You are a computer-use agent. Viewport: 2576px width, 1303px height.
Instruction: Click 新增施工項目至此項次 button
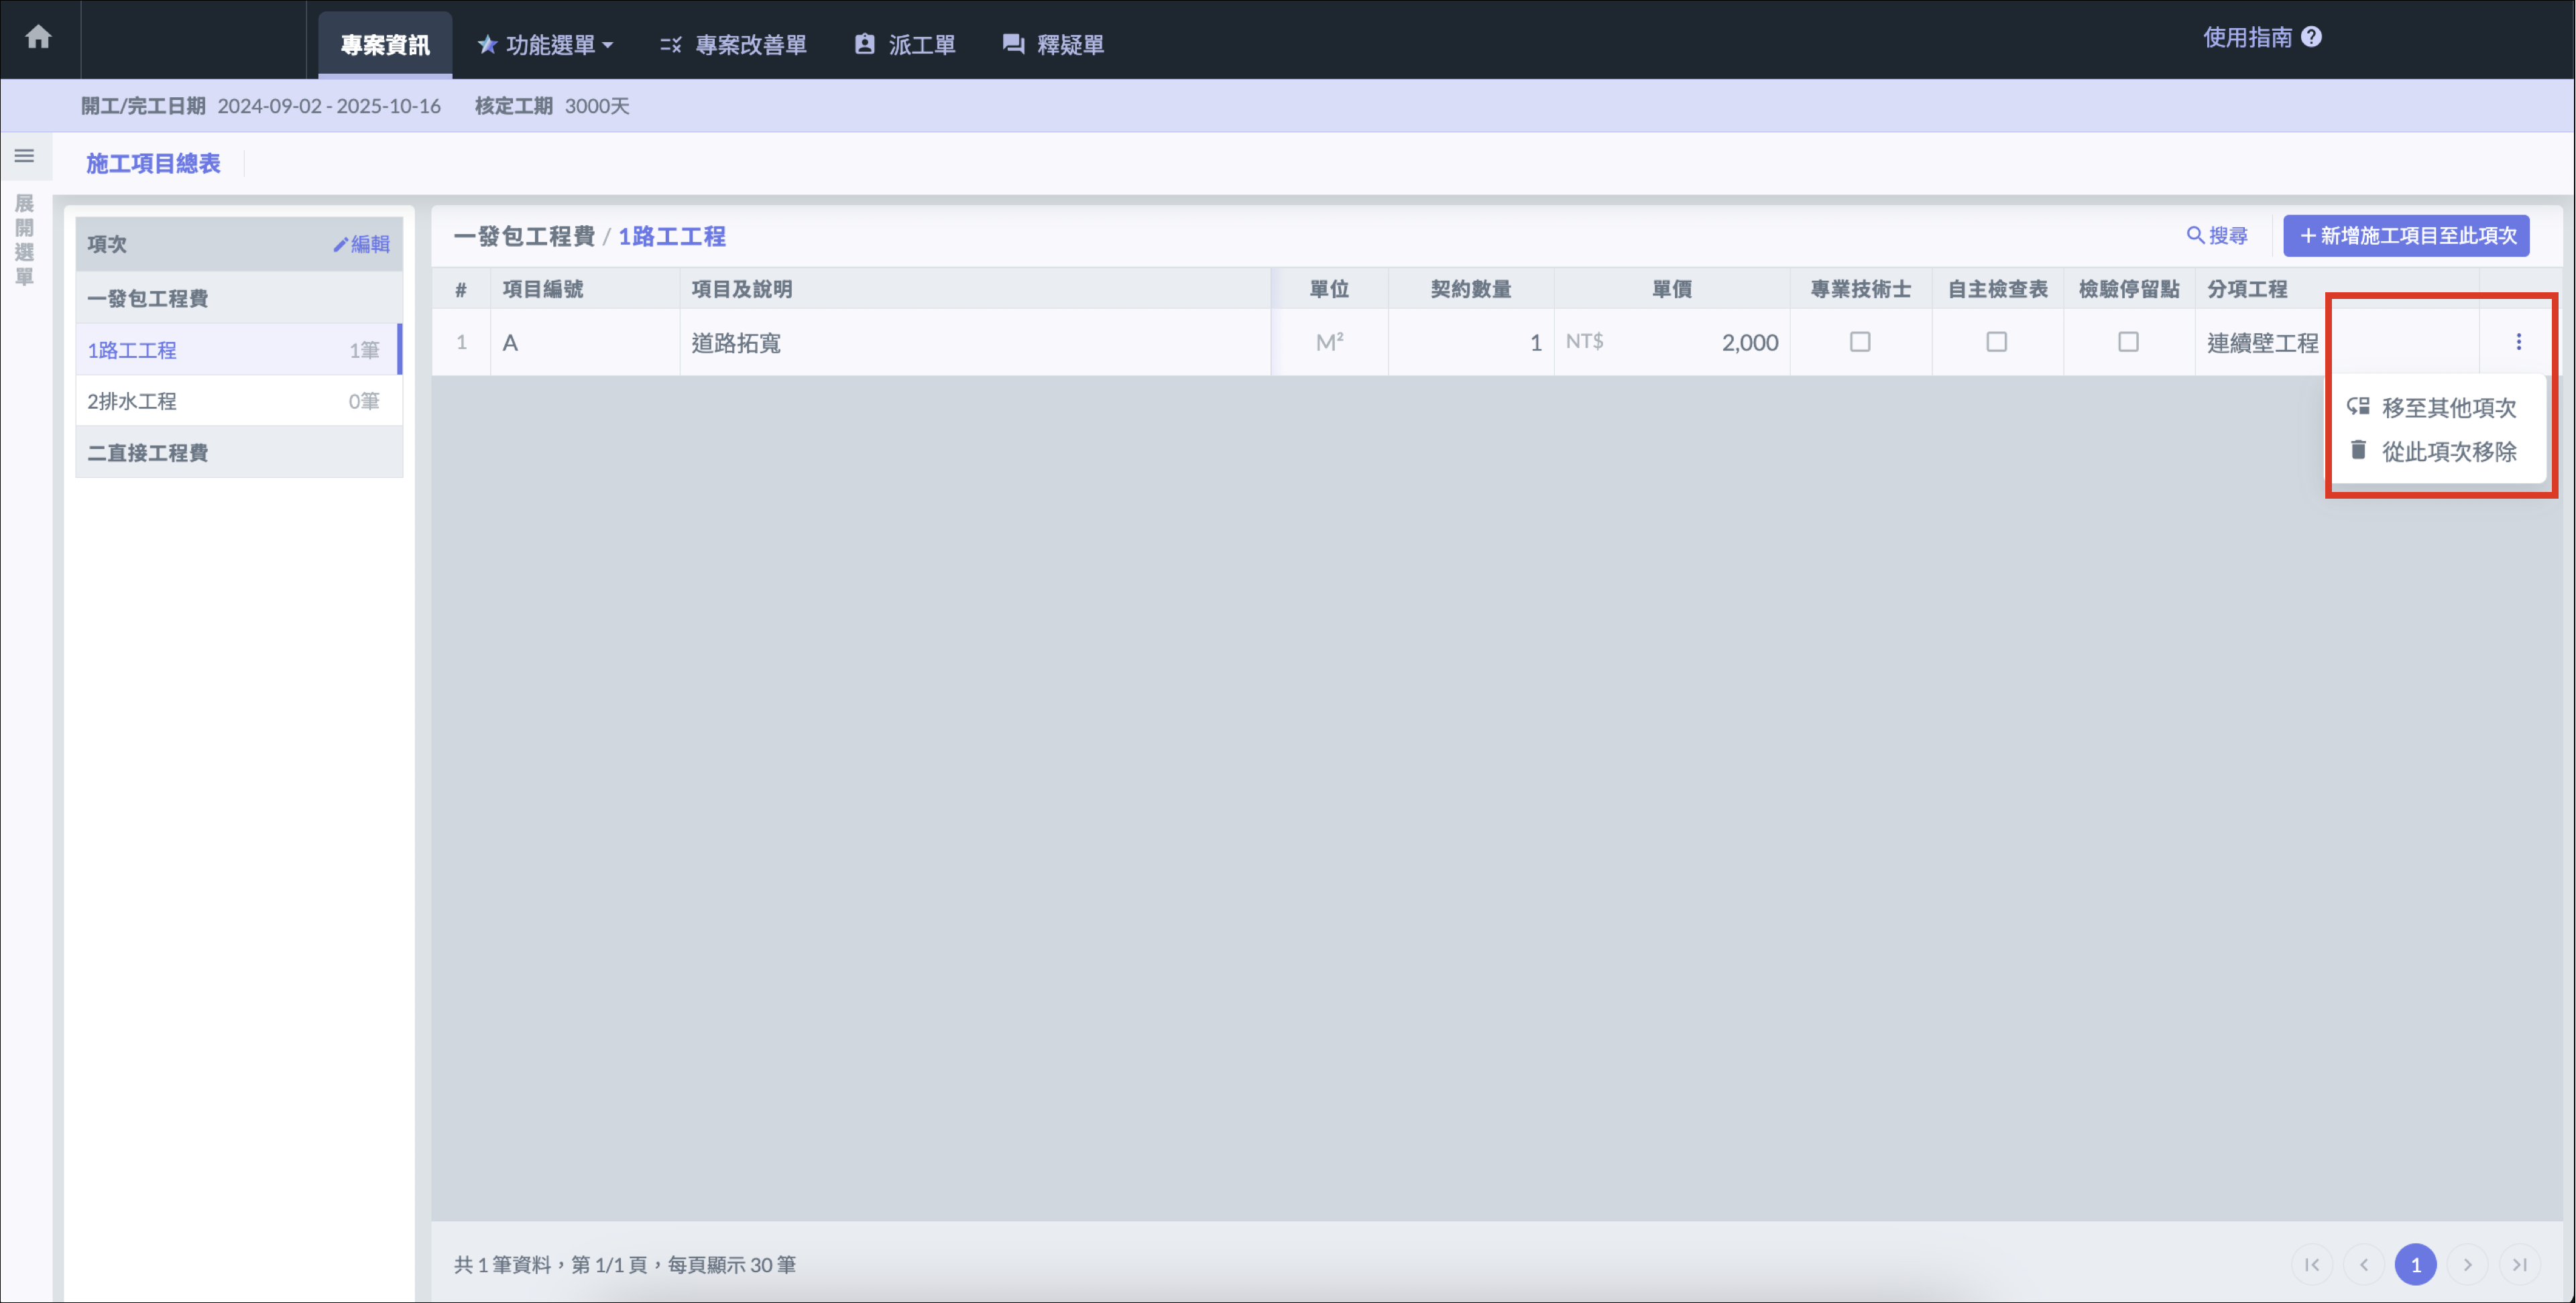[x=2405, y=235]
